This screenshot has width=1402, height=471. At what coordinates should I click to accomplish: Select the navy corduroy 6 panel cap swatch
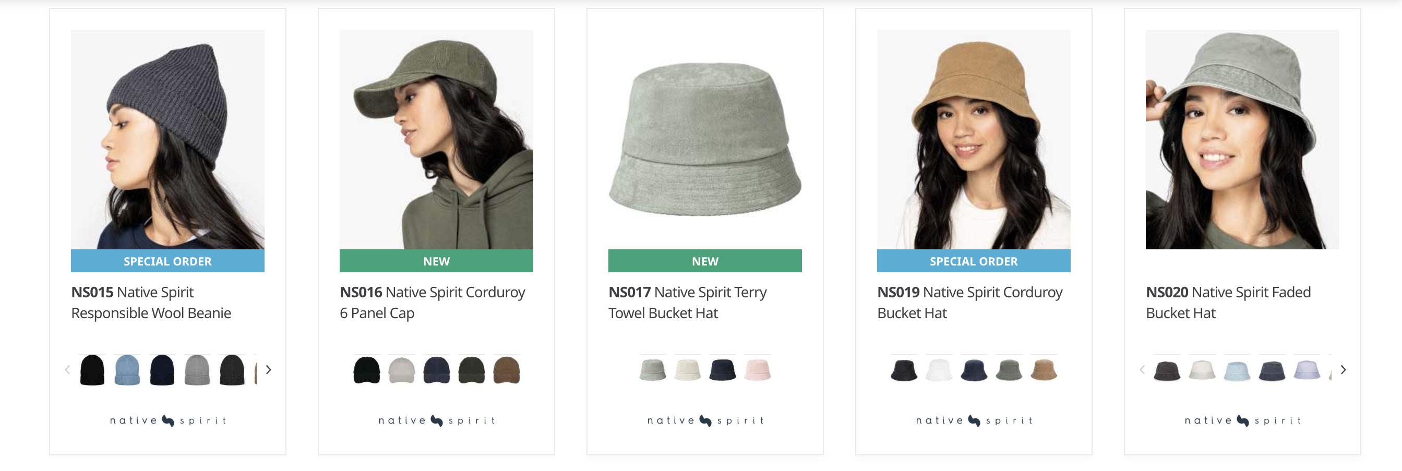pyautogui.click(x=437, y=370)
